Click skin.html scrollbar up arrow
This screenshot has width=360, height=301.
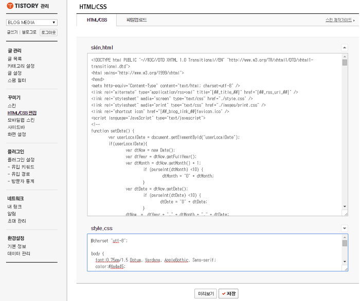point(345,57)
